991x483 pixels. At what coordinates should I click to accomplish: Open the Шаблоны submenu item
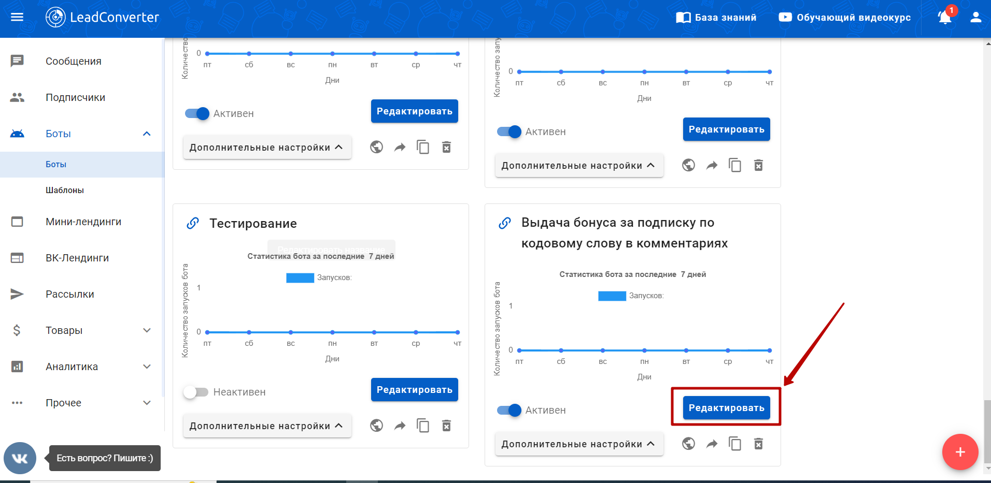[x=65, y=190]
